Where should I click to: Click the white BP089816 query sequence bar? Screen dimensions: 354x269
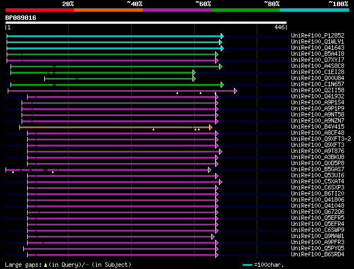(146, 23)
